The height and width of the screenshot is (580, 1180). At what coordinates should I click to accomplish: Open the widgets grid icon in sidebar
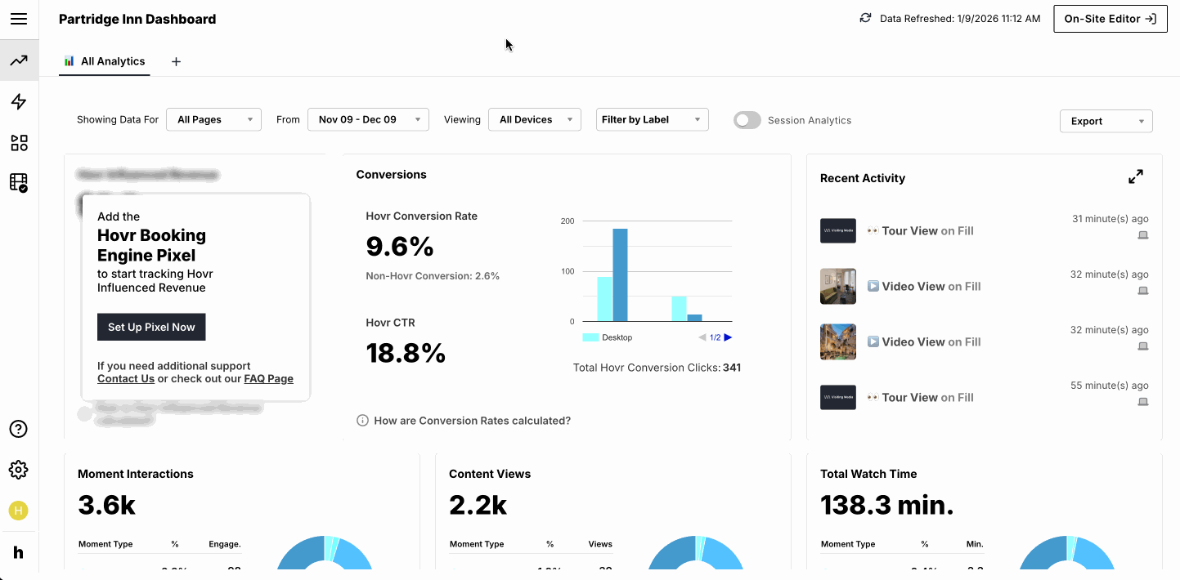tap(19, 143)
